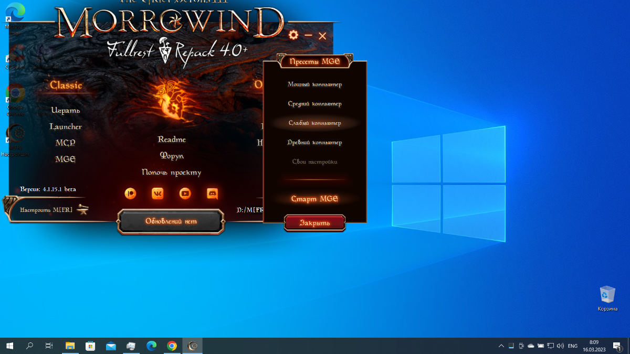The width and height of the screenshot is (630, 354).
Task: Click the Morrowind launcher taskbar icon
Action: [193, 346]
